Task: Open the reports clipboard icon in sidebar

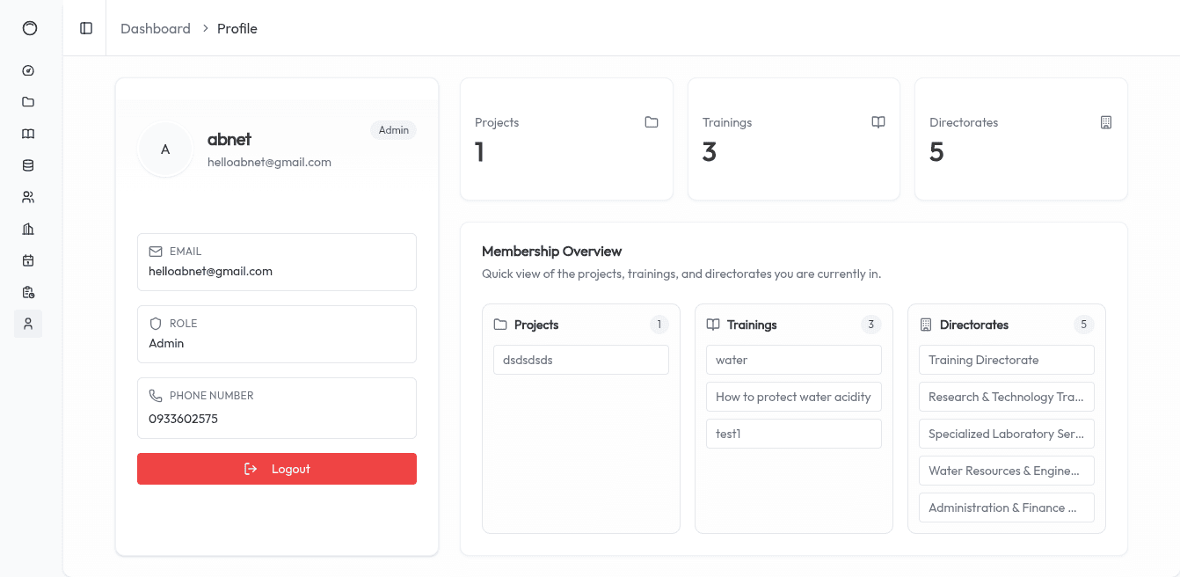Action: 27,292
